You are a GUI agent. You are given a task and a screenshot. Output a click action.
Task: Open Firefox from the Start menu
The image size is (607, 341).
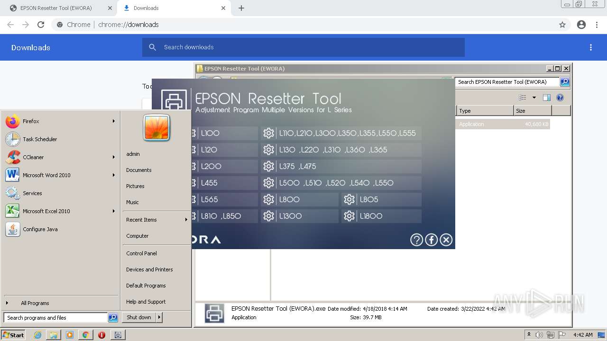coord(60,121)
